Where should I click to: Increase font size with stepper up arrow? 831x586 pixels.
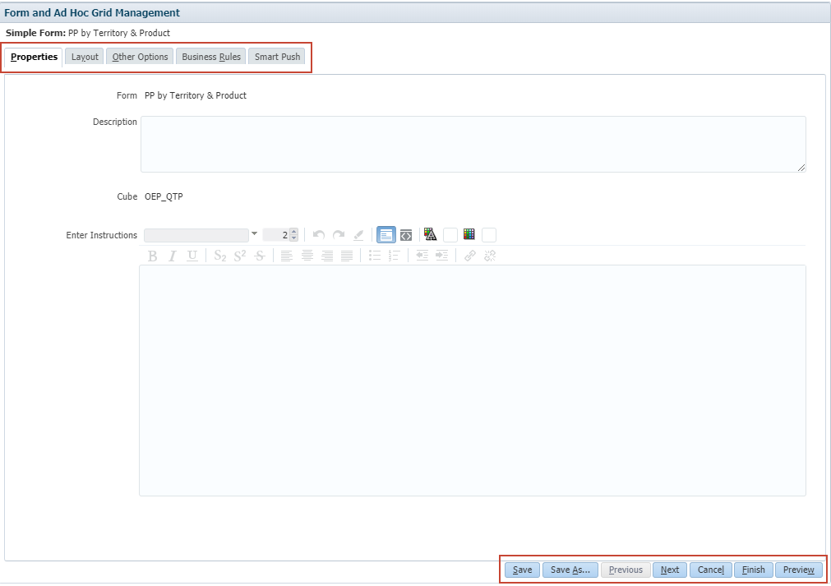point(294,232)
